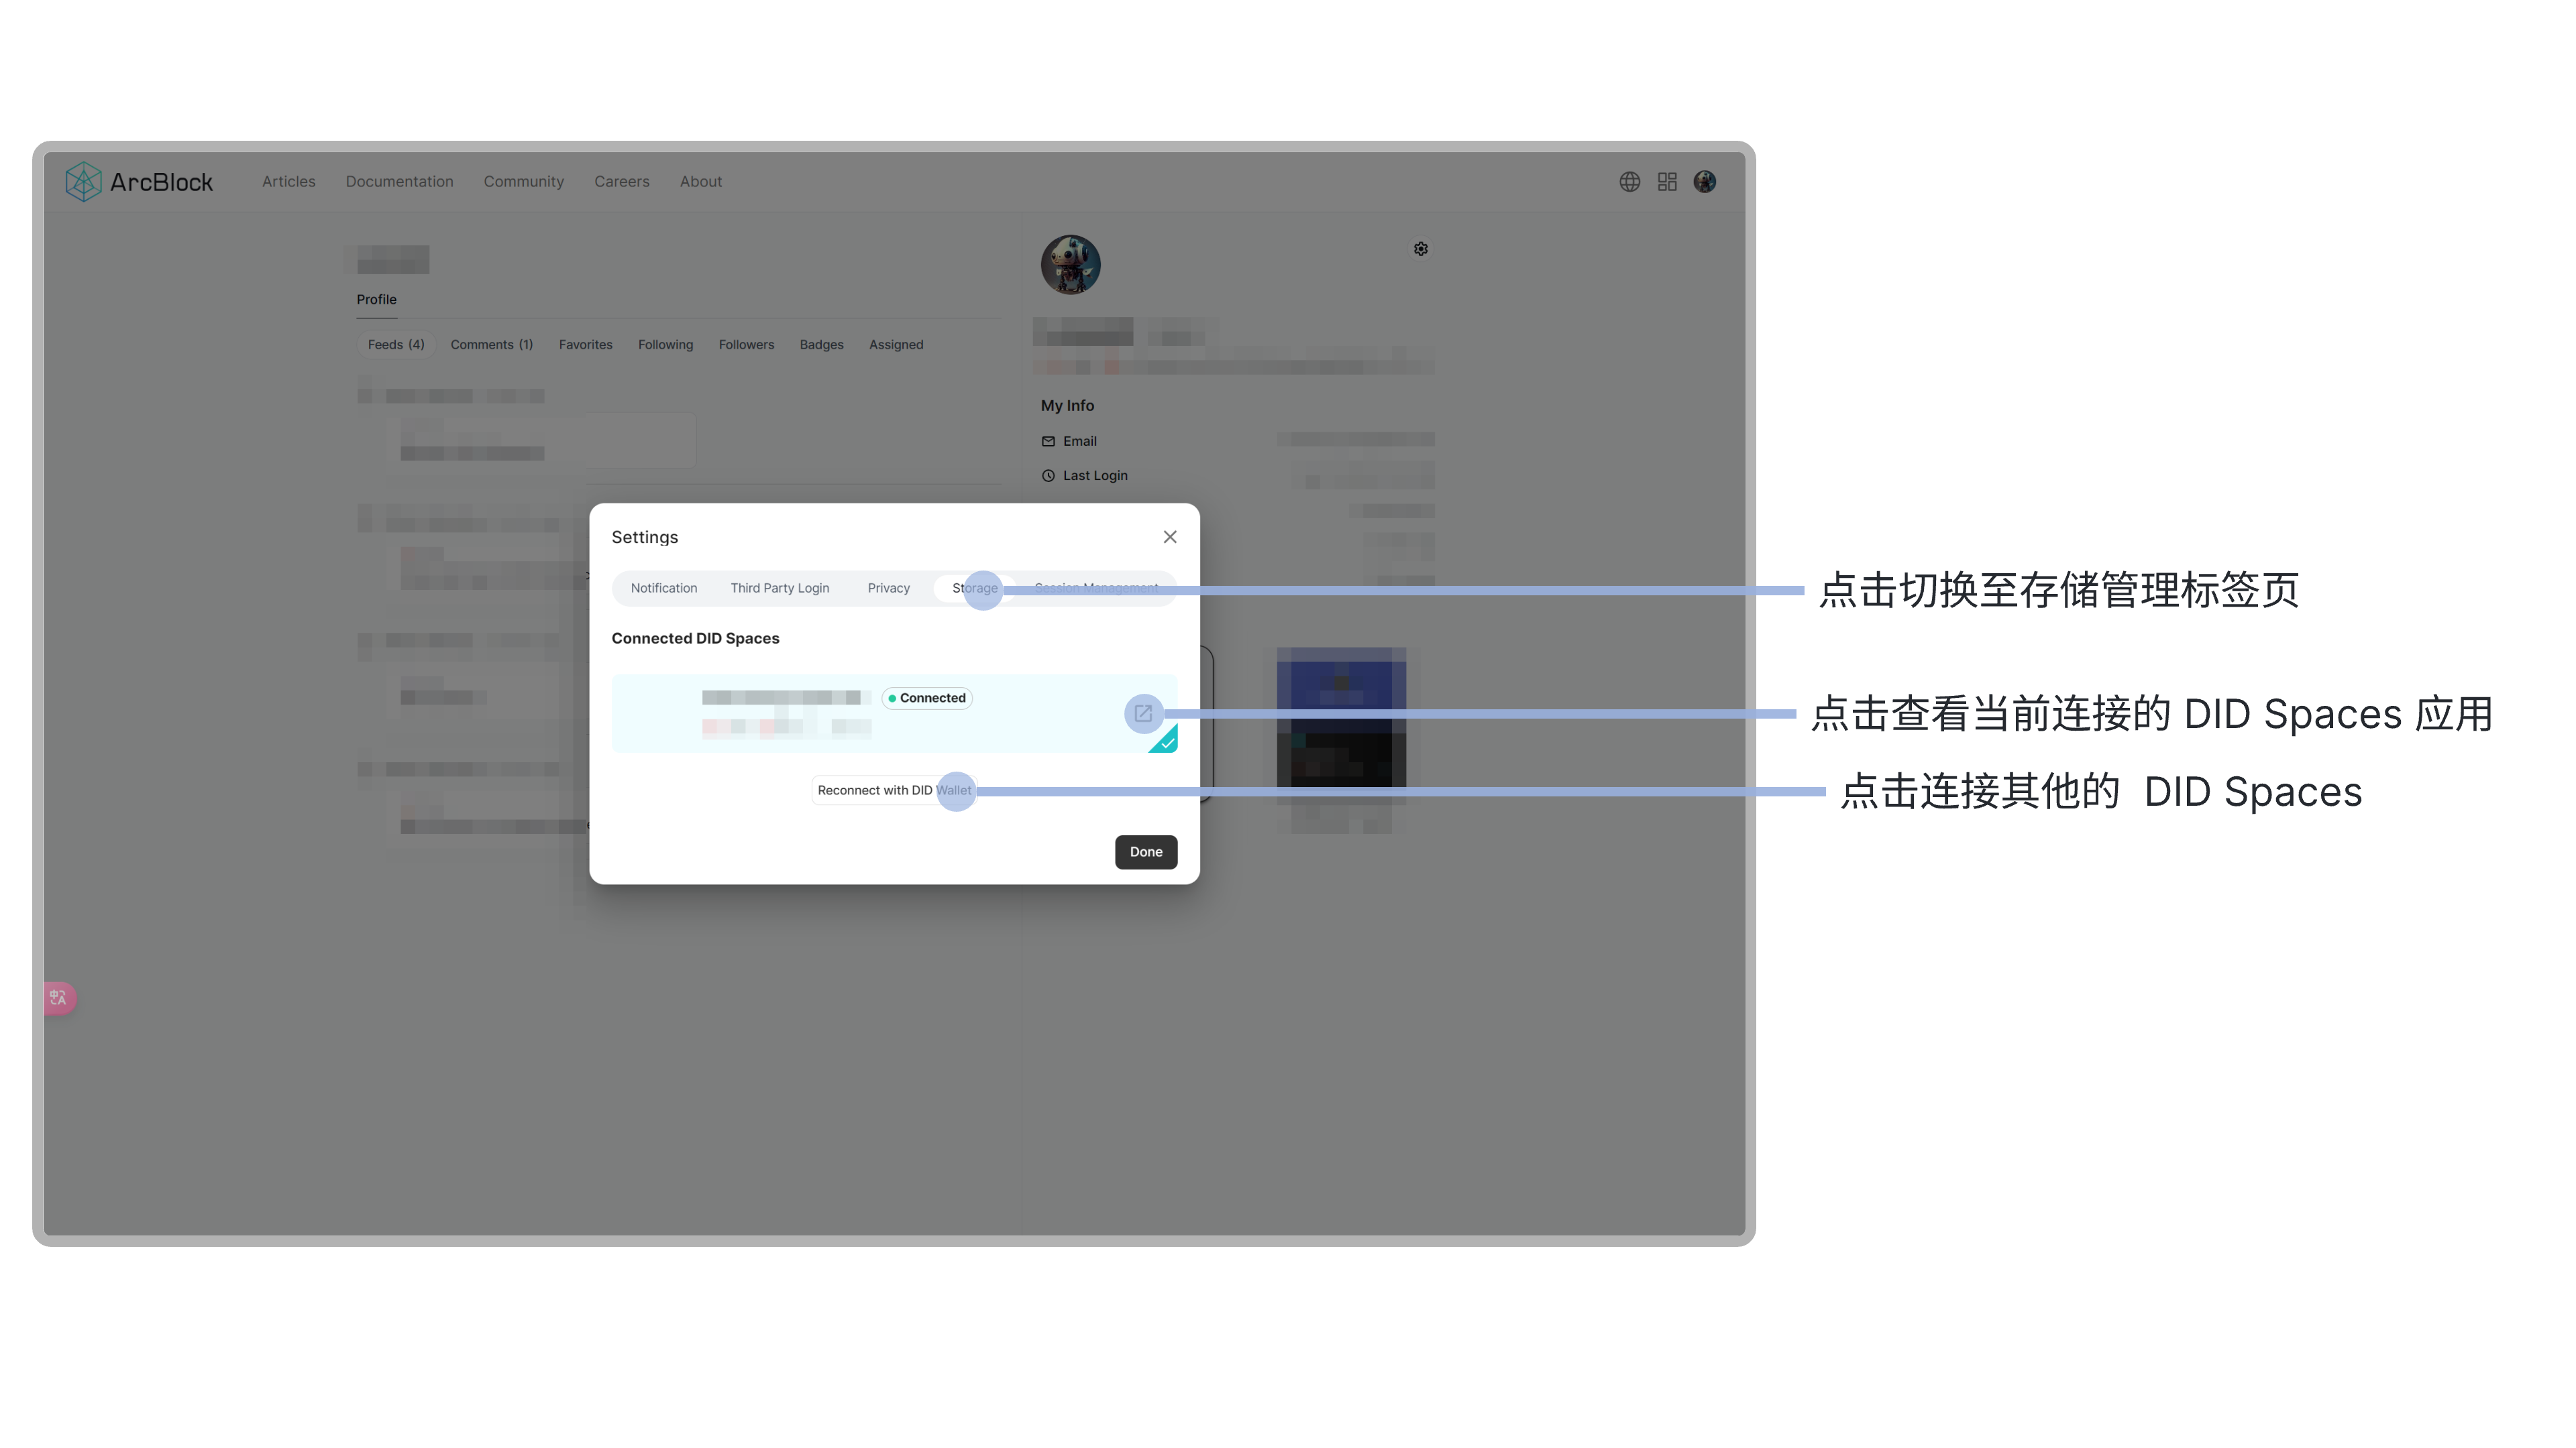Switch to the Notification settings tab
Screen dimensions: 2576x1448
[x=663, y=589]
